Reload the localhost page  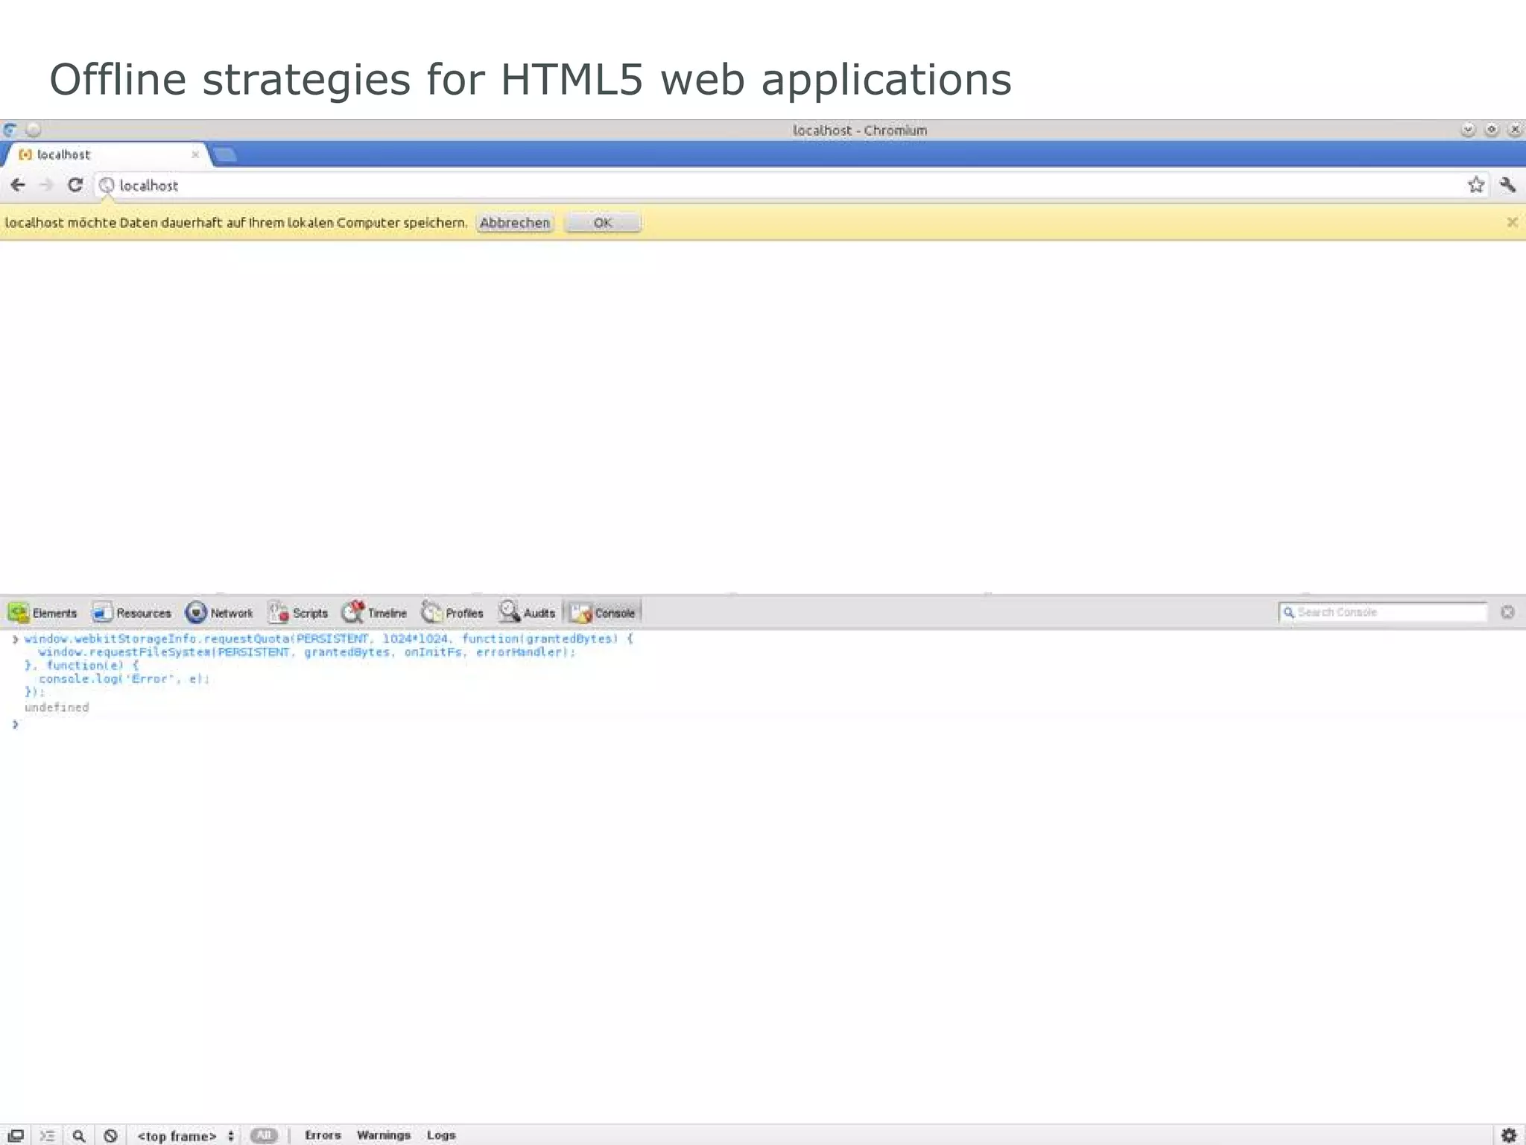pyautogui.click(x=75, y=185)
